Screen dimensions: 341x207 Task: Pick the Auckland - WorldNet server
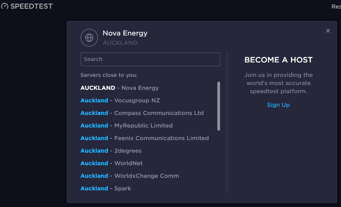(x=111, y=163)
